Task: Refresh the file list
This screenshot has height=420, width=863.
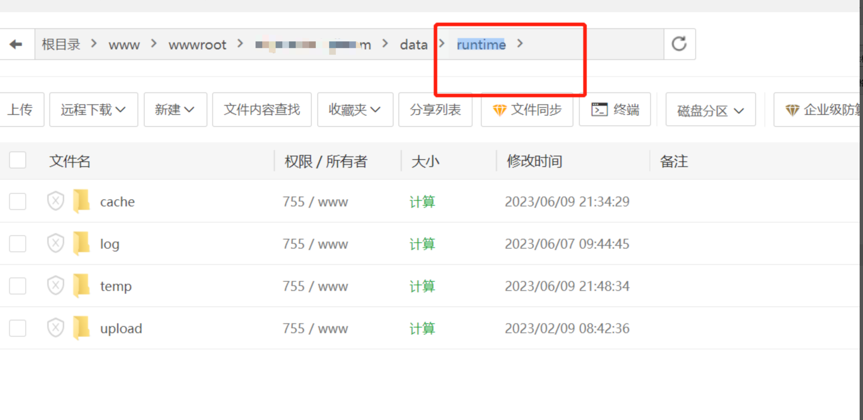Action: (x=679, y=44)
